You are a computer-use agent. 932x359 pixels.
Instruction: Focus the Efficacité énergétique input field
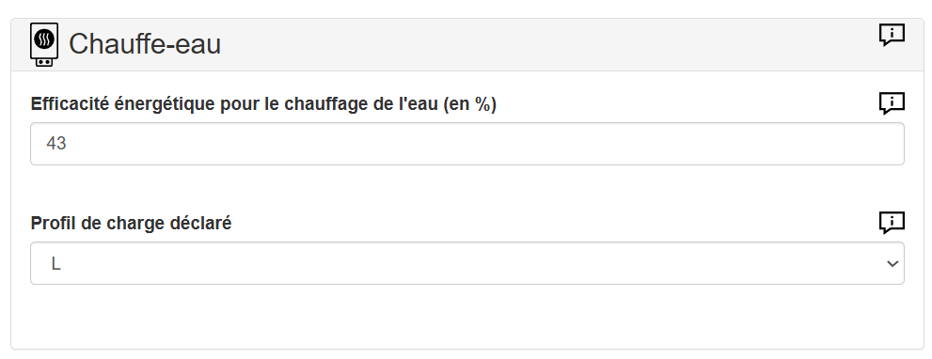coord(467,144)
